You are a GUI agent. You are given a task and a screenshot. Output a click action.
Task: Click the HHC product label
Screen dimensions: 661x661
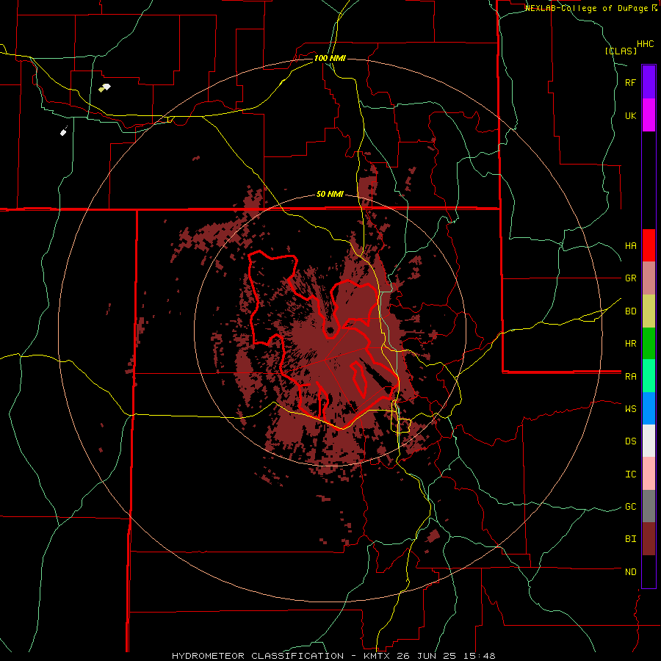pyautogui.click(x=646, y=44)
